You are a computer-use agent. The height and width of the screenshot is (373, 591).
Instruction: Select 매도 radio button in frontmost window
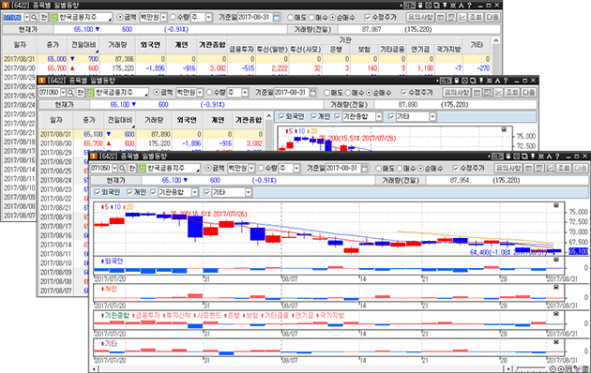click(379, 169)
